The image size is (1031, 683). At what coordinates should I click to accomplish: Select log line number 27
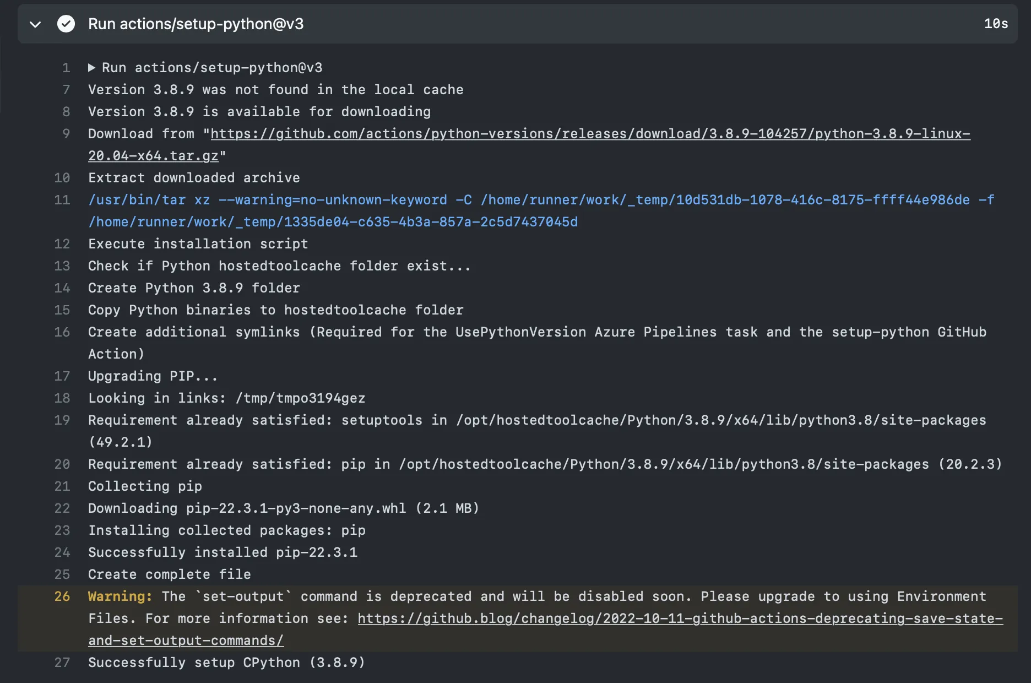(62, 663)
